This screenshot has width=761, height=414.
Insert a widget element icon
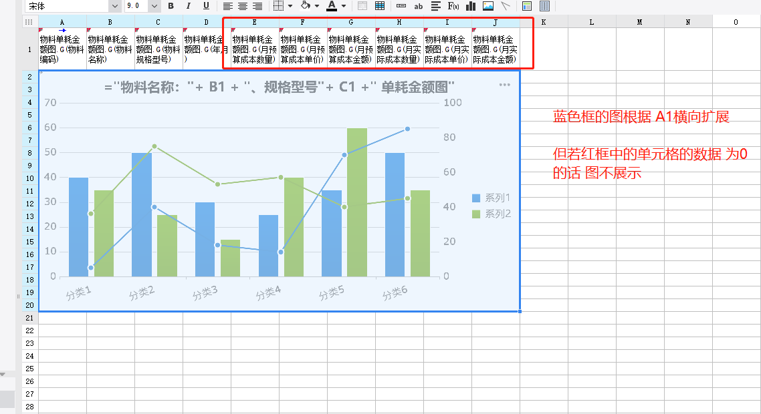(401, 6)
